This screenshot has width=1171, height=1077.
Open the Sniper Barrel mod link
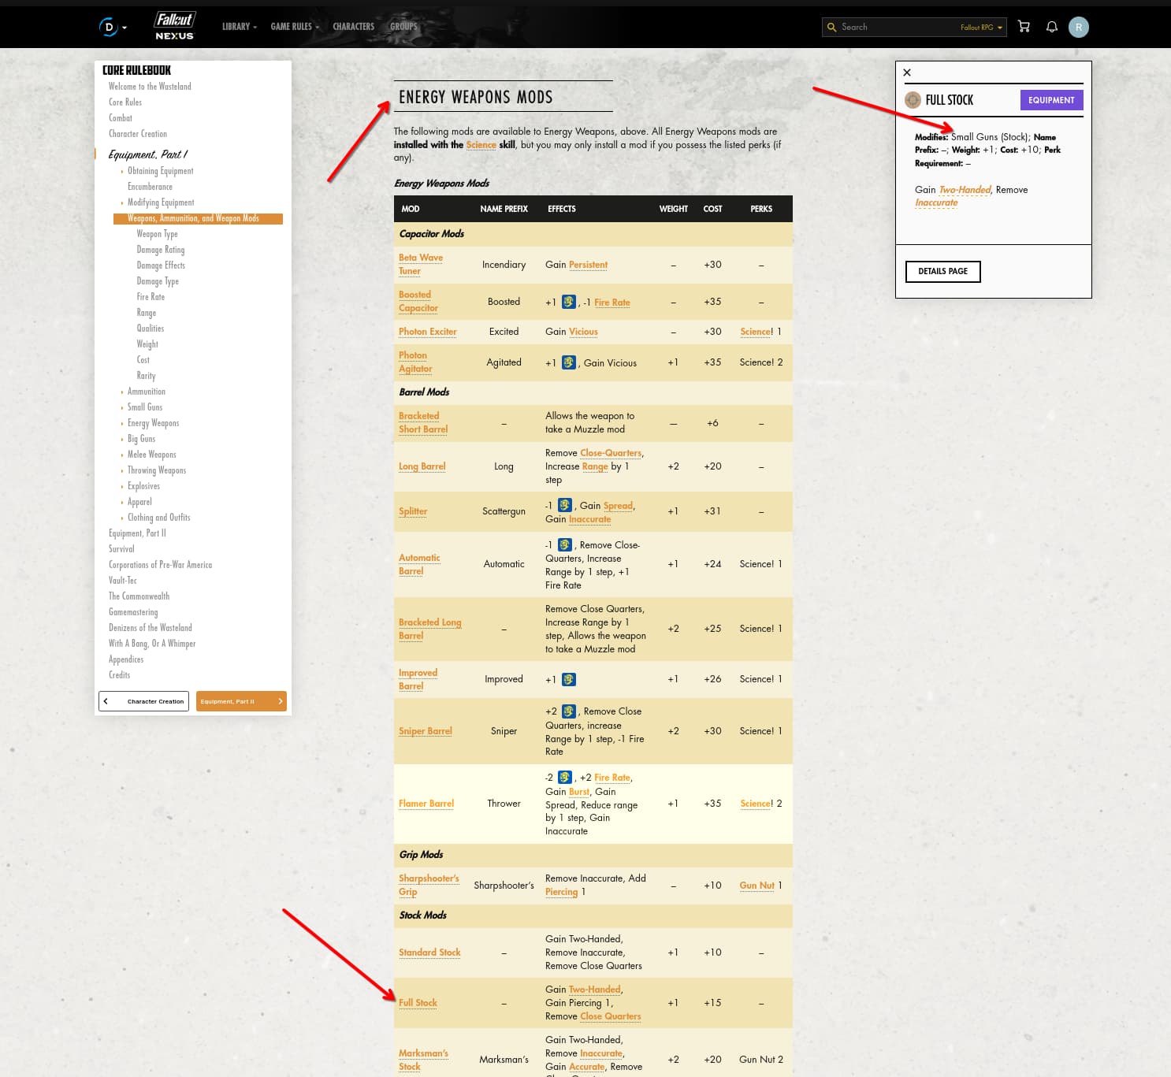(425, 731)
